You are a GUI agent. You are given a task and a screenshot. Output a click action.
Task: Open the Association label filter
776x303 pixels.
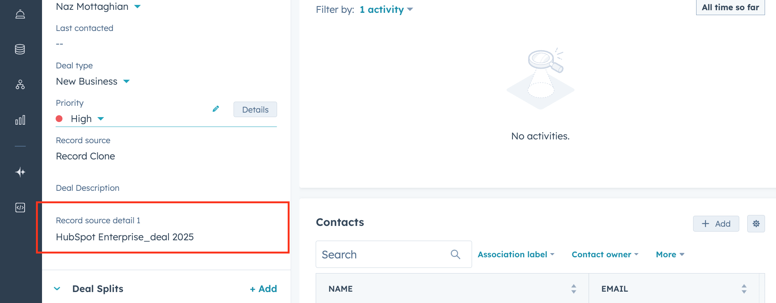pos(516,254)
